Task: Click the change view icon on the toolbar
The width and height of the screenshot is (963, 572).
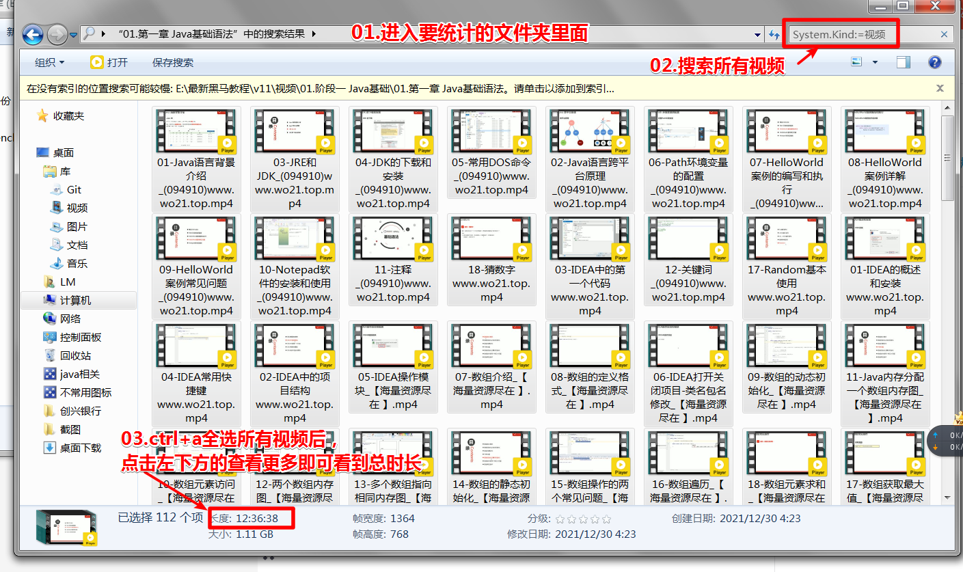Action: pyautogui.click(x=858, y=62)
